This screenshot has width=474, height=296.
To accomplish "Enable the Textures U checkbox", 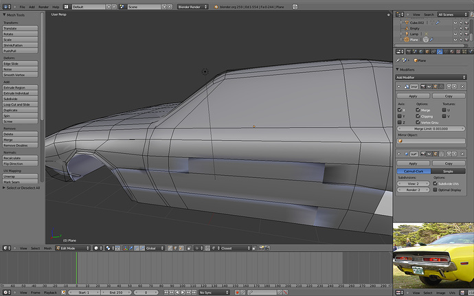I will pyautogui.click(x=444, y=110).
